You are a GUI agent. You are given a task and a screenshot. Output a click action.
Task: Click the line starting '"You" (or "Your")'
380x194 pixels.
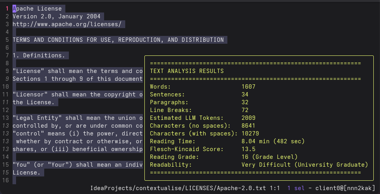(77, 164)
